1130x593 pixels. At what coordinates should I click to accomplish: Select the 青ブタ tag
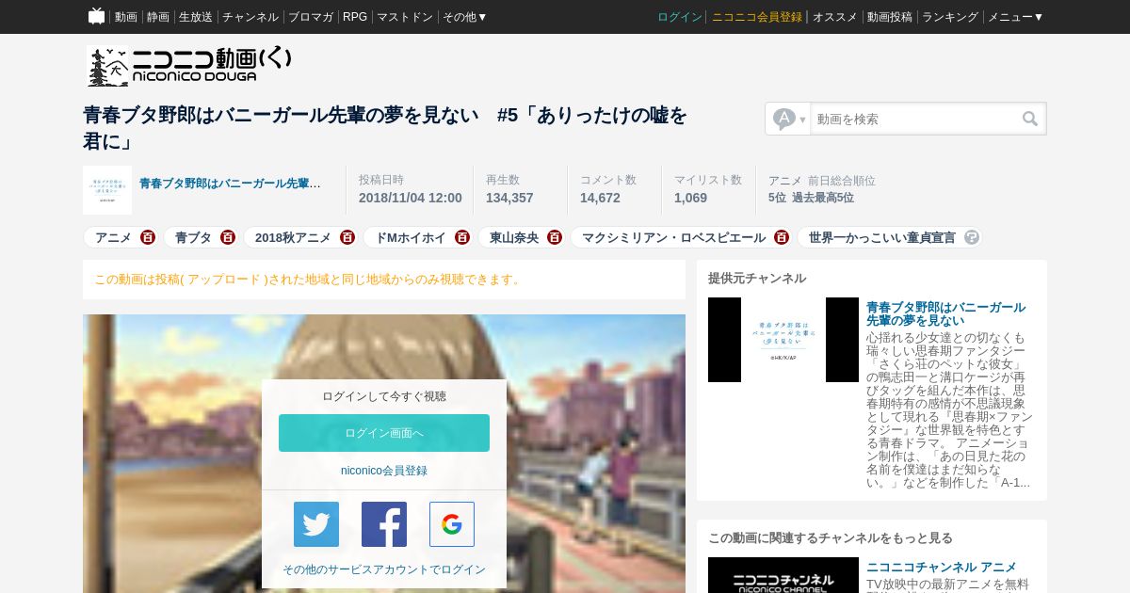click(x=194, y=237)
